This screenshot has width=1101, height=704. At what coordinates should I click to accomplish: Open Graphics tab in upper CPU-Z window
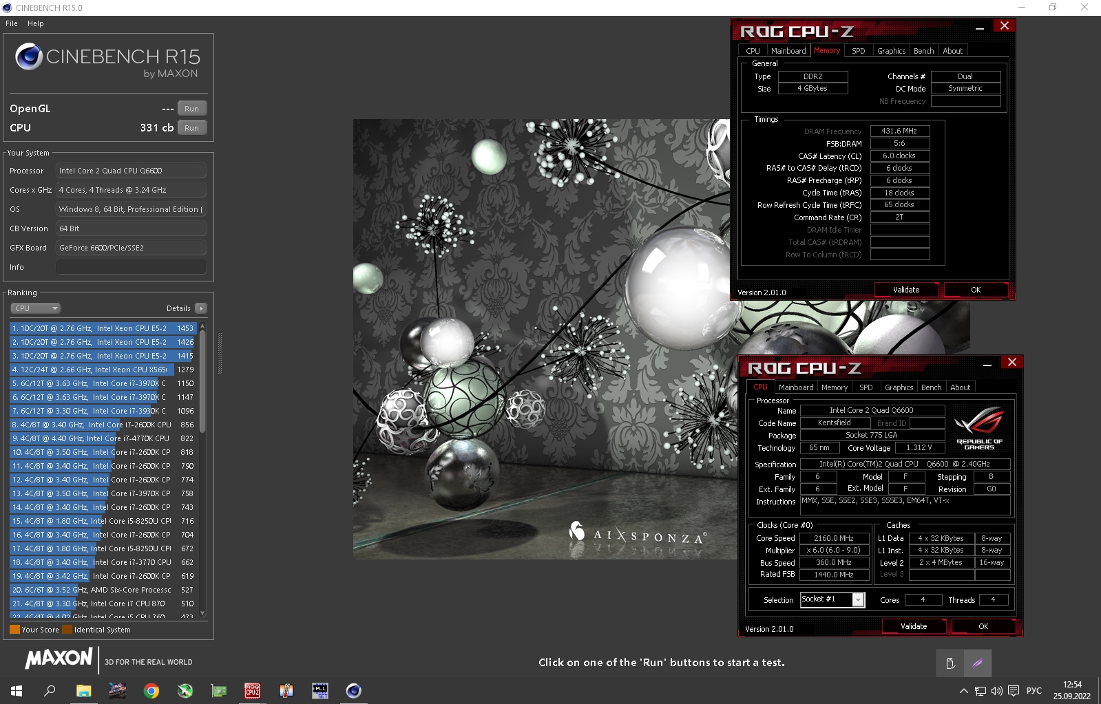pos(891,51)
